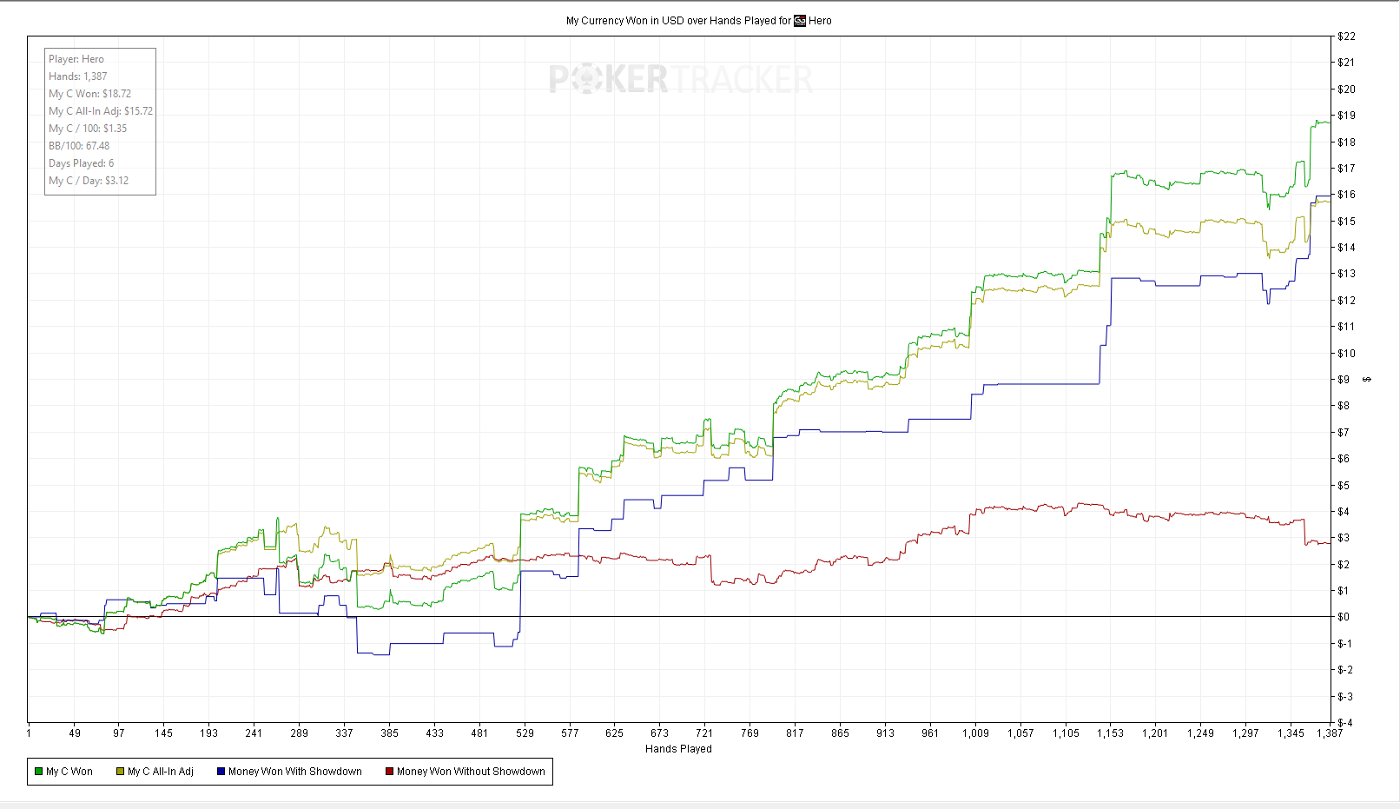Click the "865" x-axis label
1400x809 pixels.
click(x=840, y=733)
